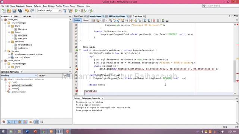Screen dimensions: 239x134
Task: Toggle Sort by Name in Navigator
Action: click(x=36, y=122)
